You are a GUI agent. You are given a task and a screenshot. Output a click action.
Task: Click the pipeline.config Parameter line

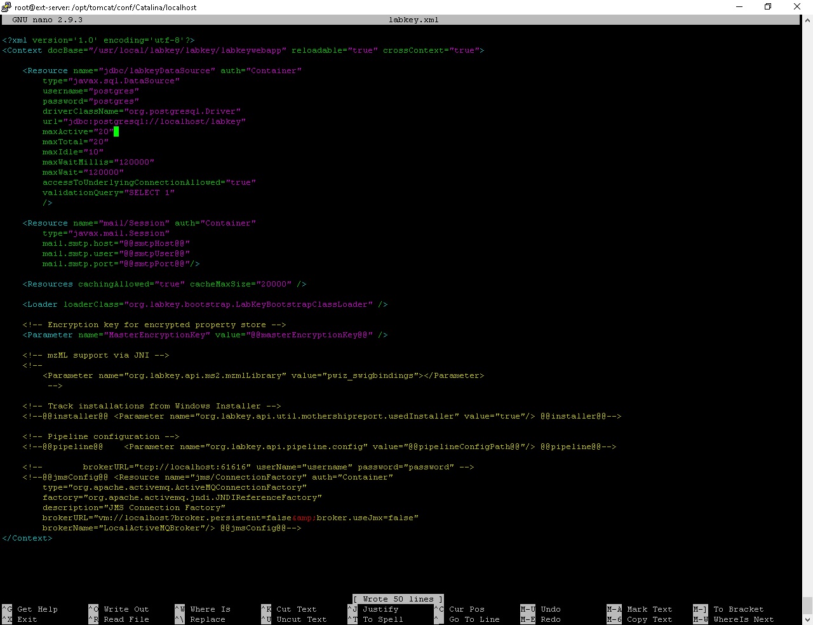point(319,447)
